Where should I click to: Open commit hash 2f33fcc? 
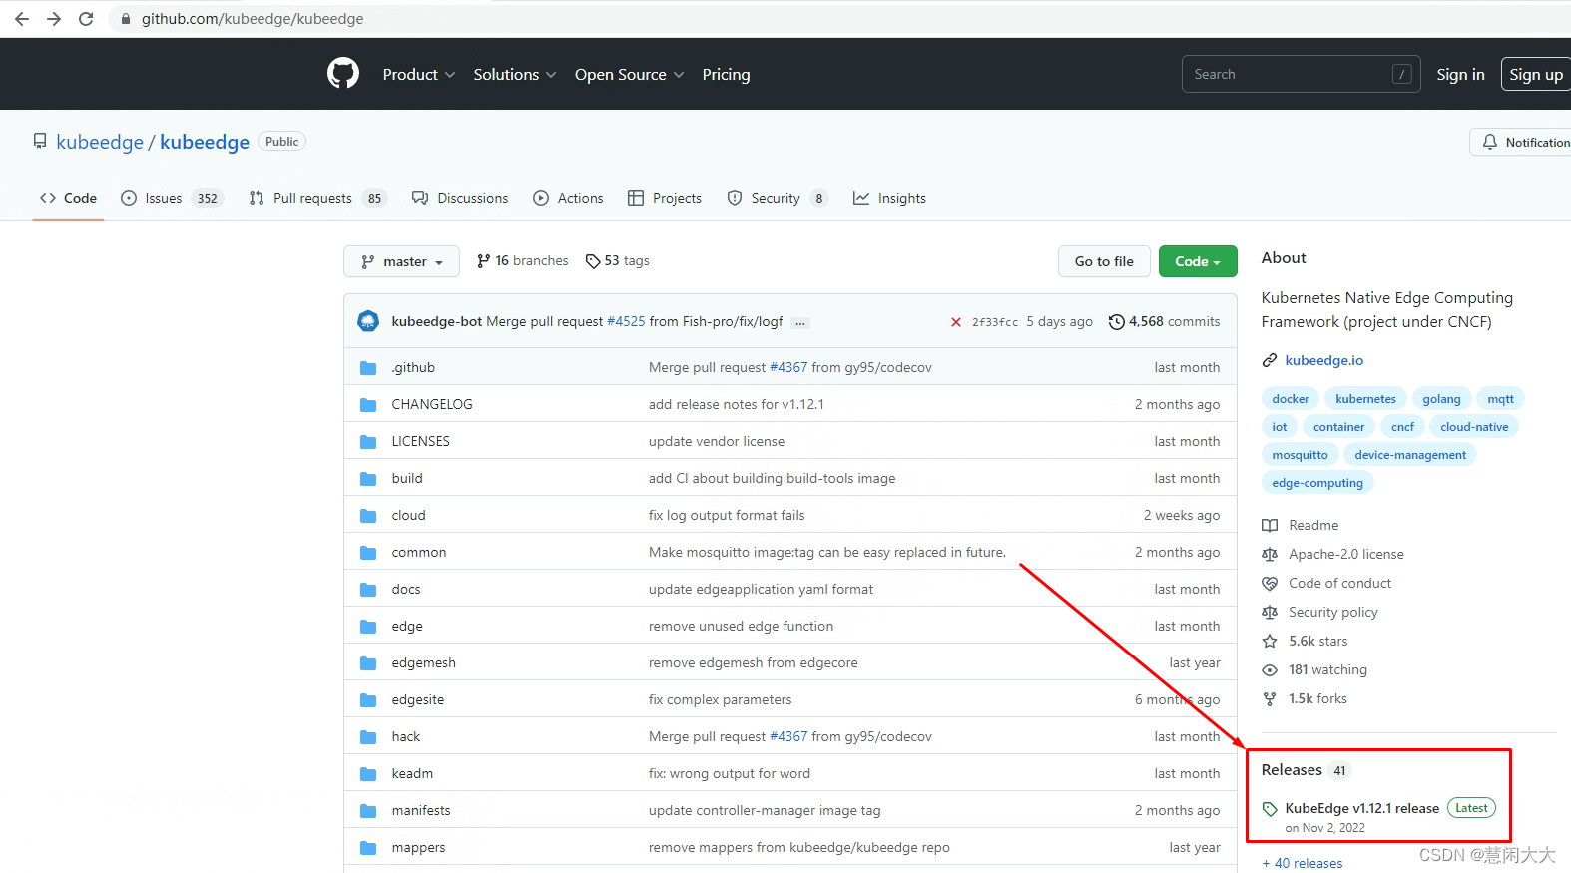995,322
